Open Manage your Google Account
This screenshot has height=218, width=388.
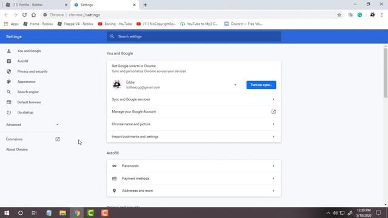tap(194, 111)
